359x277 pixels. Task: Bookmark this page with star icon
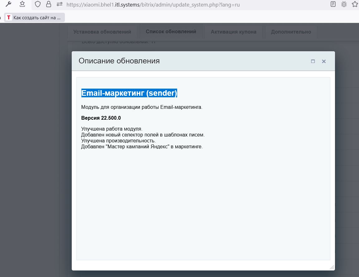355,4
